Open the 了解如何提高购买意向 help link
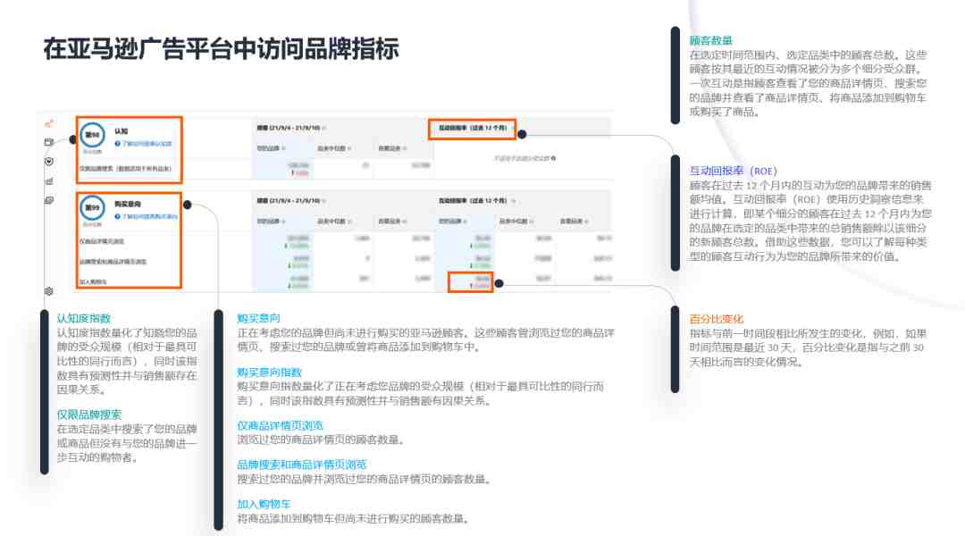The width and height of the screenshot is (965, 536). [149, 216]
